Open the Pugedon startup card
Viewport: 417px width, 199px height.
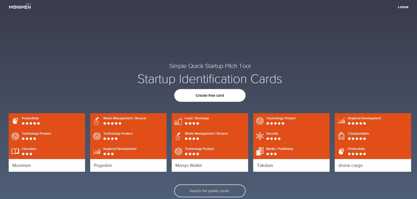[x=103, y=165]
